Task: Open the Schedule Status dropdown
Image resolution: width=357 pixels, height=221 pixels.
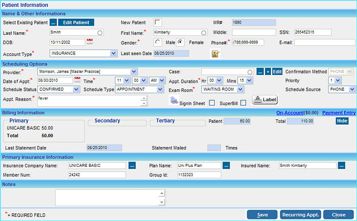Action: point(76,89)
